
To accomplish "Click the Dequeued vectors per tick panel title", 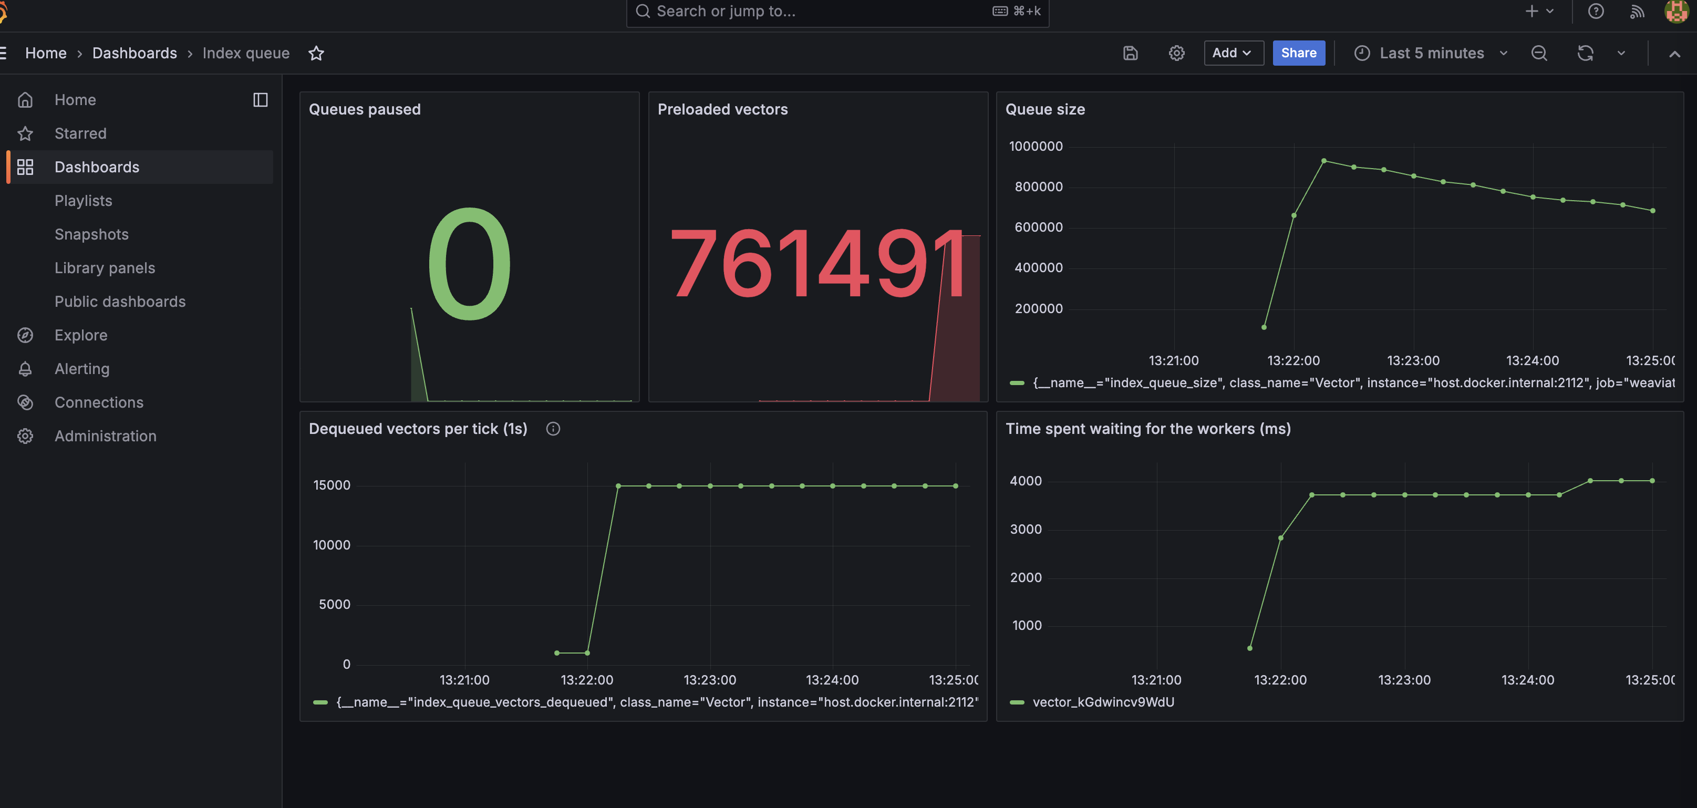I will pos(418,429).
